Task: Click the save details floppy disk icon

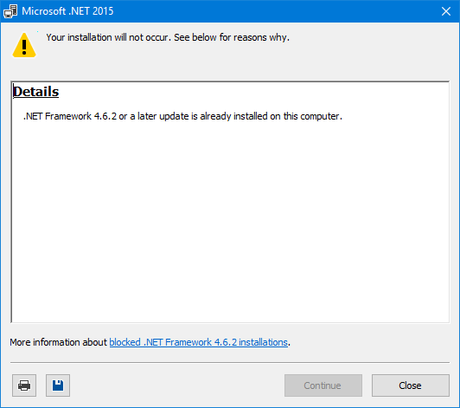Action: 58,385
